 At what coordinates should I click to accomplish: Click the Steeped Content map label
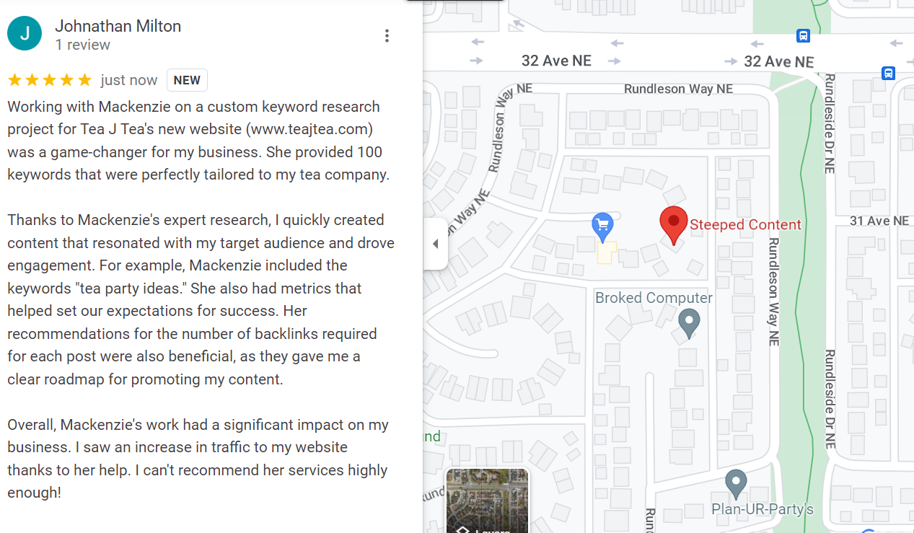pos(745,225)
